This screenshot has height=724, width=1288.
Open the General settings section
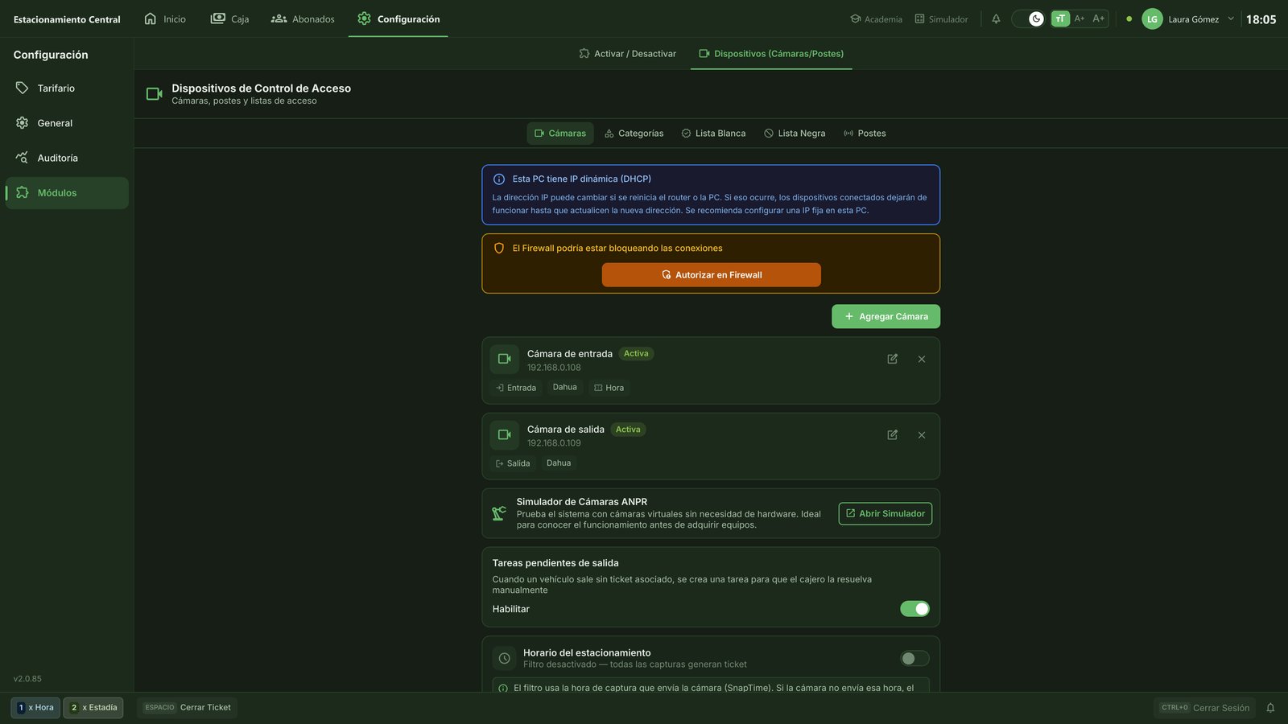[x=67, y=123]
